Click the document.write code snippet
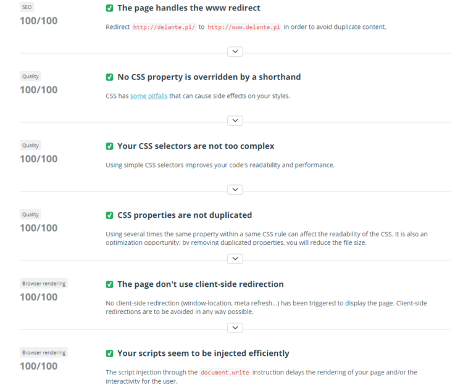Image resolution: width=463 pixels, height=388 pixels. pos(225,373)
